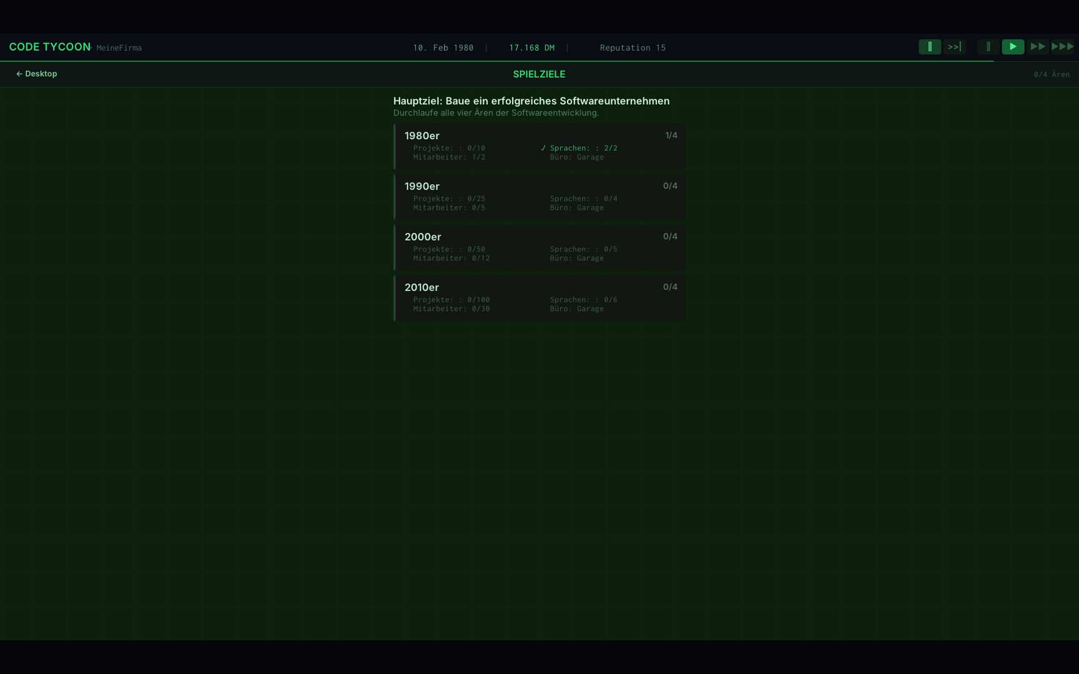
Task: Click the Pause speed control icon
Action: [x=988, y=46]
